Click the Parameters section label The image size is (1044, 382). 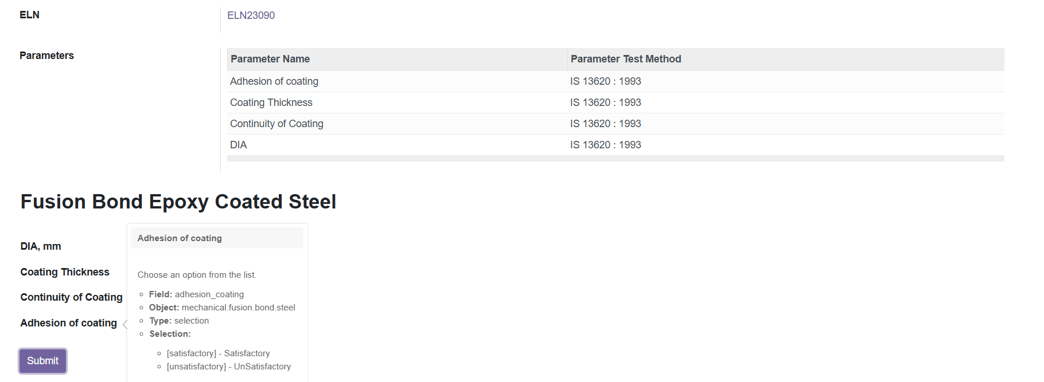(46, 56)
